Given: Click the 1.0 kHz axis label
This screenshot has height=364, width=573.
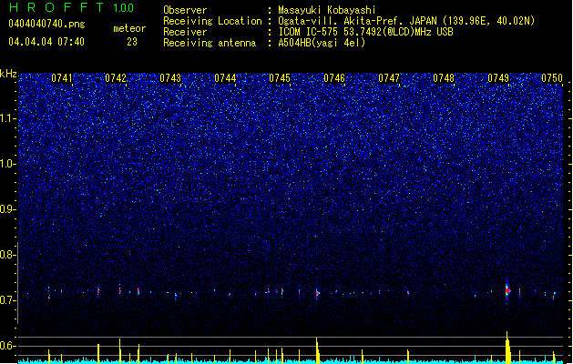Looking at the screenshot, I should coord(8,164).
